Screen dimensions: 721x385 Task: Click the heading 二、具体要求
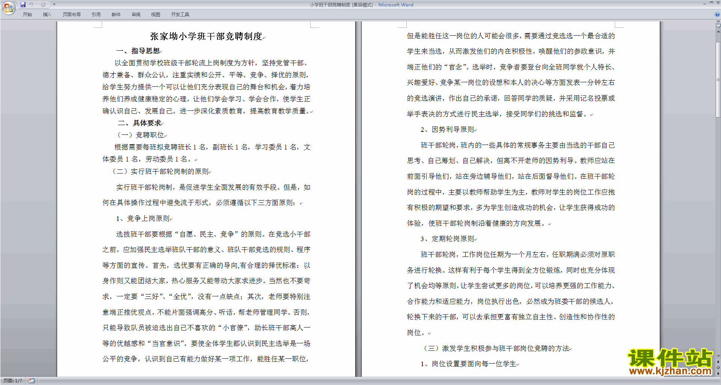[139, 123]
